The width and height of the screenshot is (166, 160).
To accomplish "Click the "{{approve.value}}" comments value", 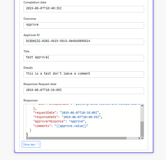I will [71, 126].
